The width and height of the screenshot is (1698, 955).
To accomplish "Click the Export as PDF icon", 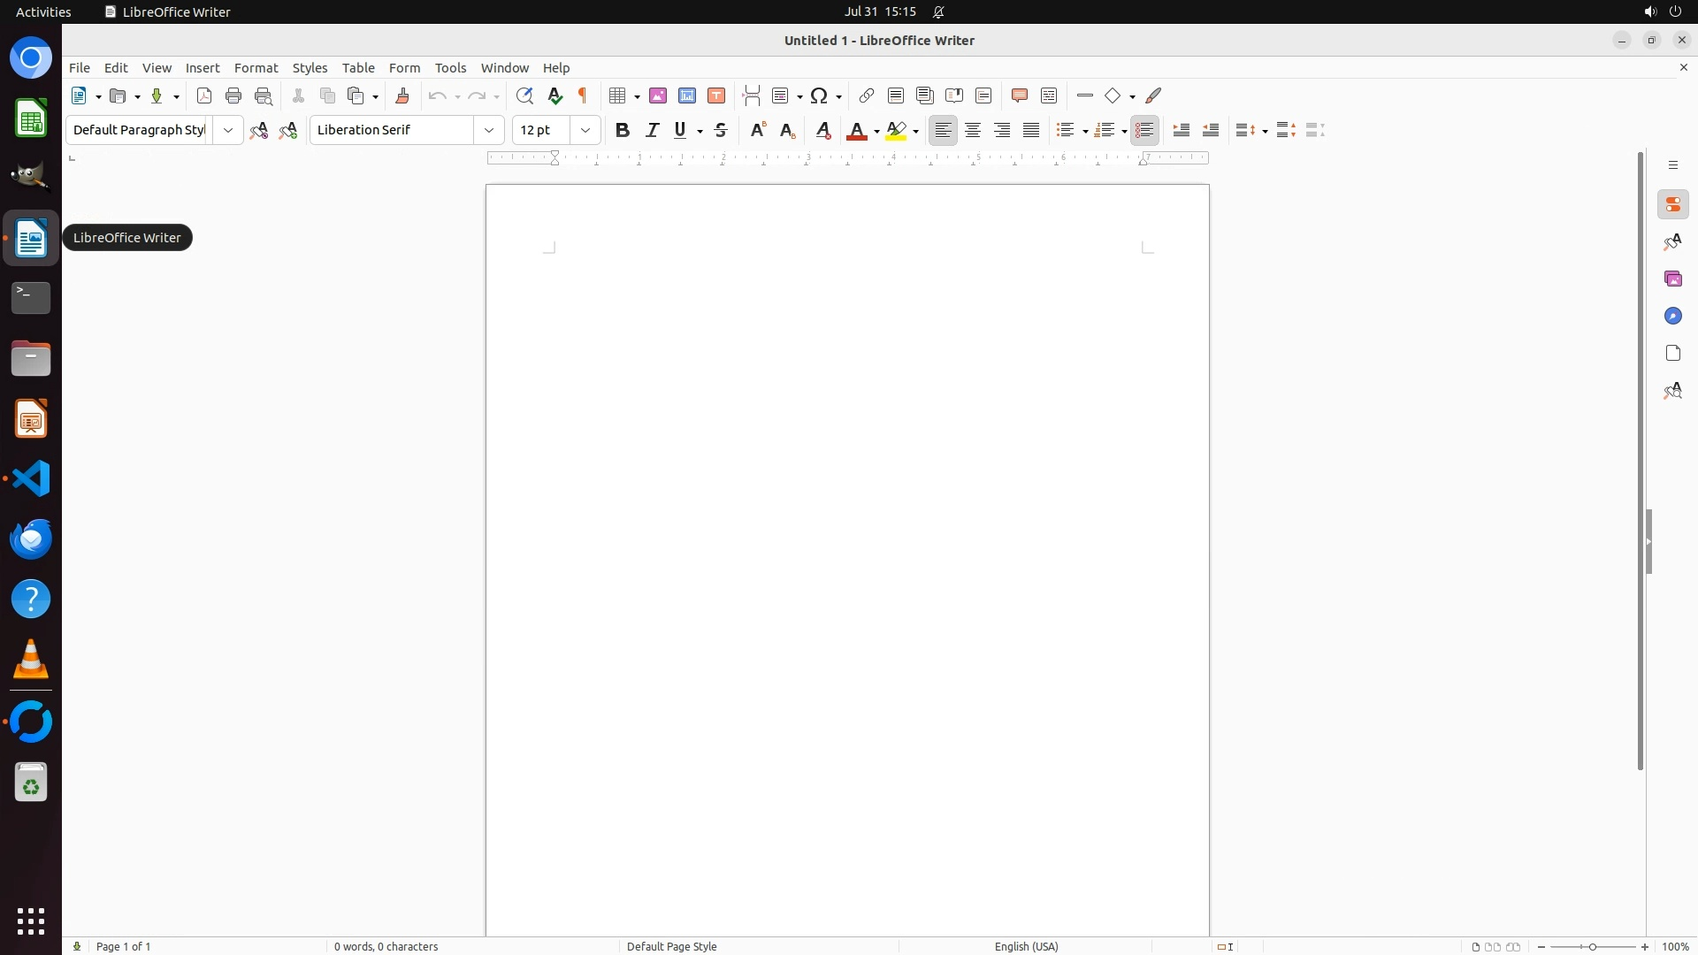I will [204, 95].
